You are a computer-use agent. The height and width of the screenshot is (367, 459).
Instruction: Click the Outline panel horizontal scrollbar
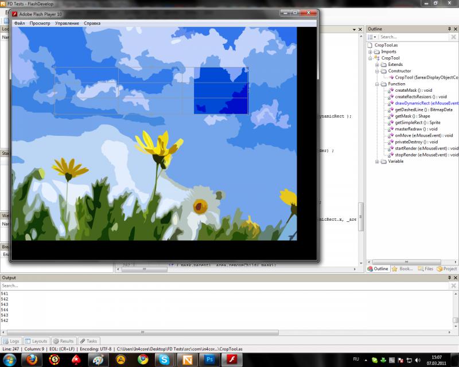pyautogui.click(x=406, y=262)
